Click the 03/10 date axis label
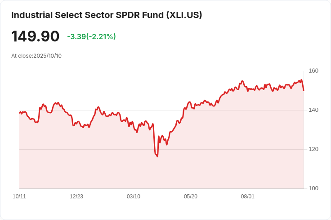Screen dimensions: 331x220 click(x=134, y=197)
